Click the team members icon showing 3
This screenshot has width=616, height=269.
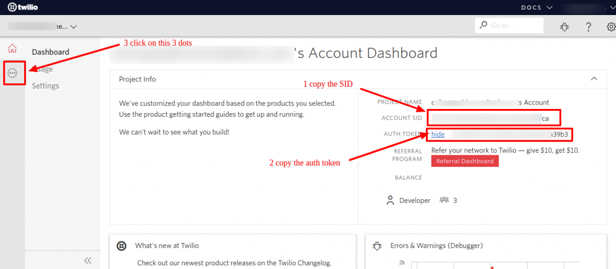[445, 200]
